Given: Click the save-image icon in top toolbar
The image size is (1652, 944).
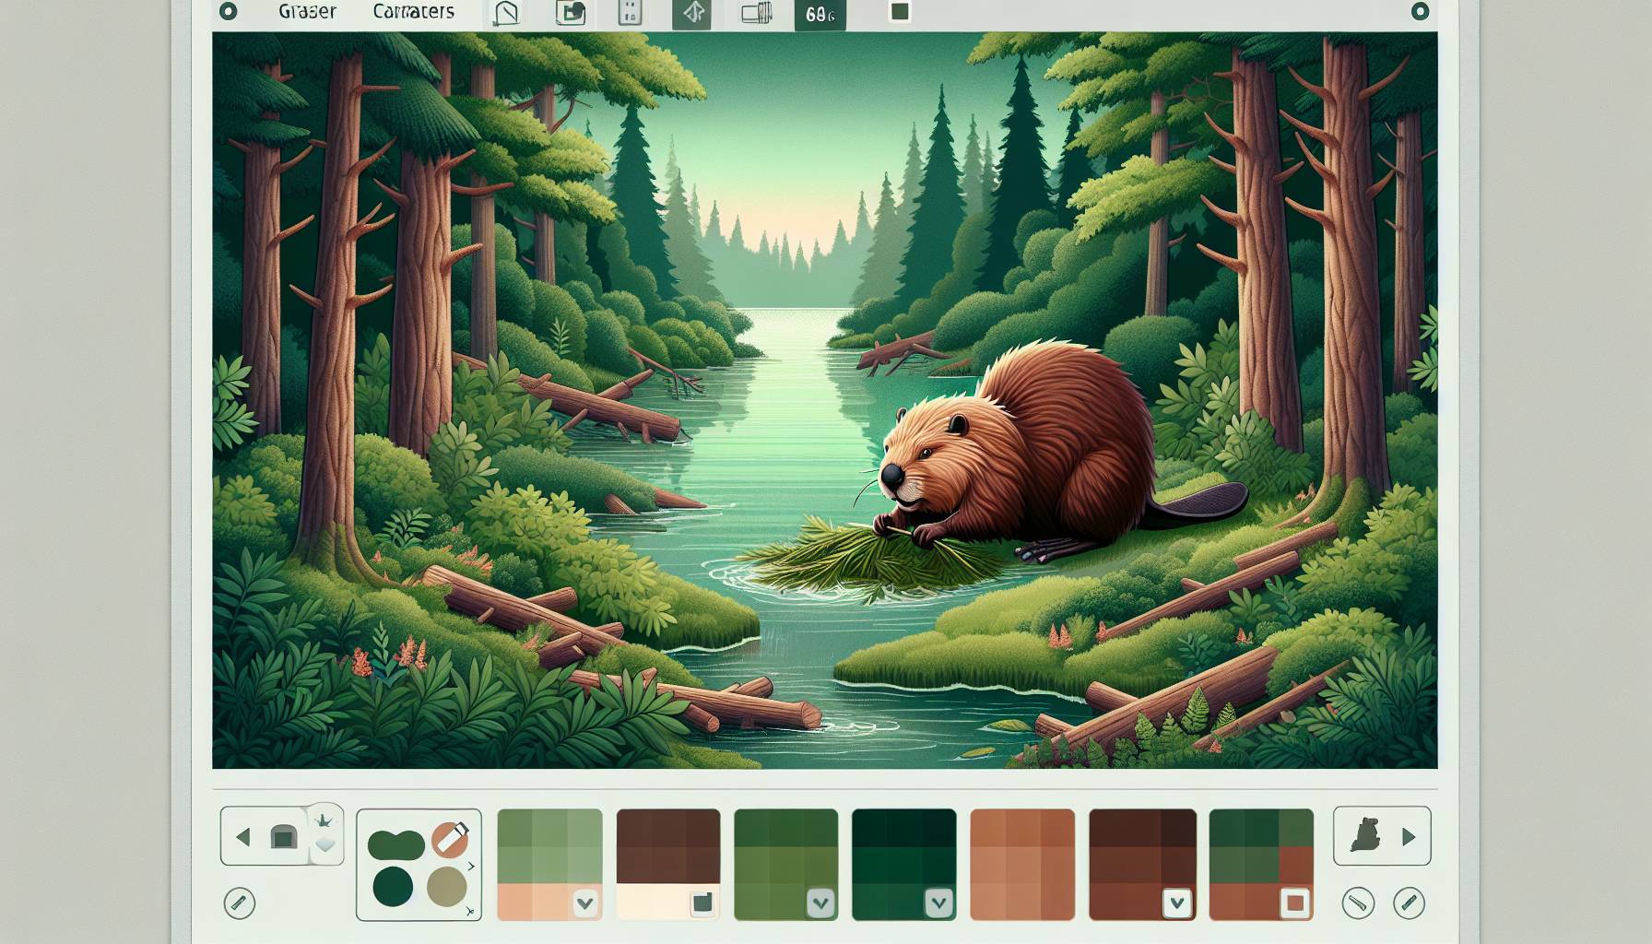Looking at the screenshot, I should (571, 13).
